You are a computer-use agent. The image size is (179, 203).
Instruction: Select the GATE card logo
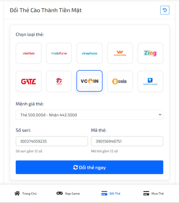[x=29, y=81]
